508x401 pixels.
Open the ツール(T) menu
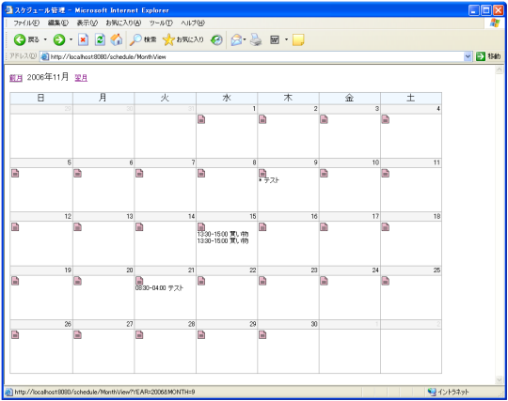pyautogui.click(x=161, y=23)
